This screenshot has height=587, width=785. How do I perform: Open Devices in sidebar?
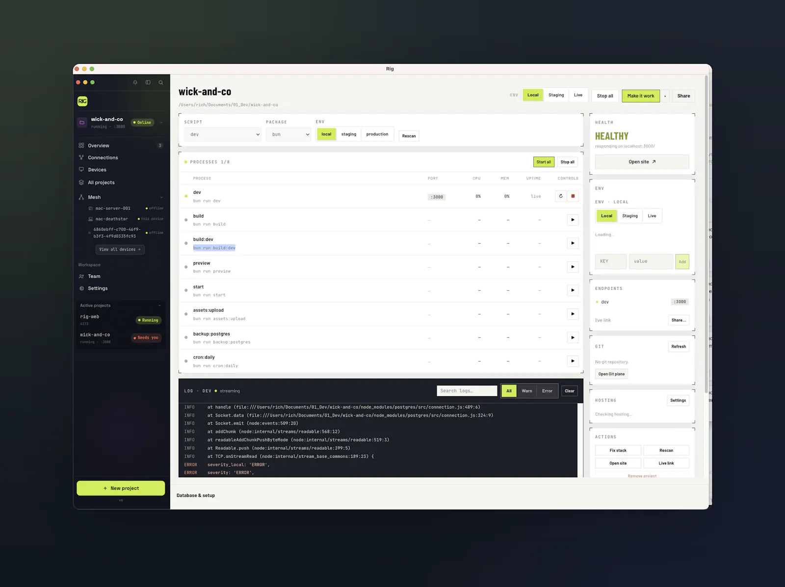[121, 170]
